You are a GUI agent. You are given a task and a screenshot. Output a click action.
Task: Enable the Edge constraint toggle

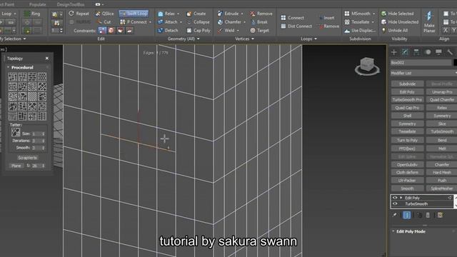click(111, 30)
